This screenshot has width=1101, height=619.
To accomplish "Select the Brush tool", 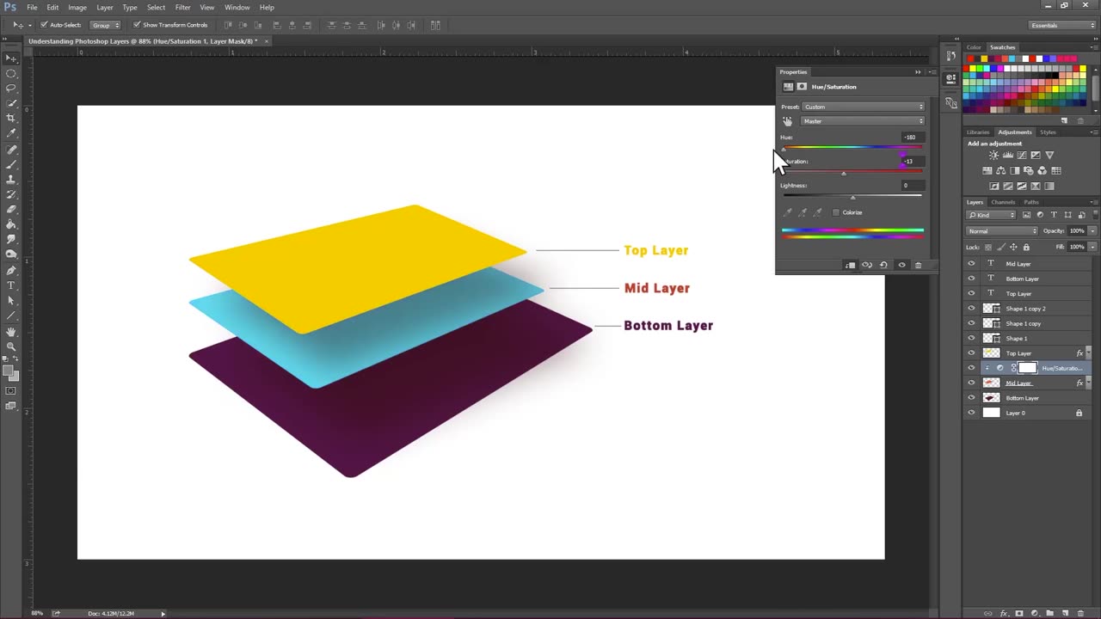I will click(x=11, y=164).
